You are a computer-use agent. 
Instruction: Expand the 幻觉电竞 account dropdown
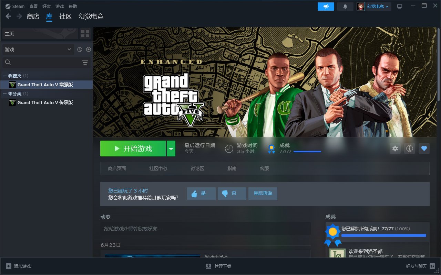click(378, 7)
